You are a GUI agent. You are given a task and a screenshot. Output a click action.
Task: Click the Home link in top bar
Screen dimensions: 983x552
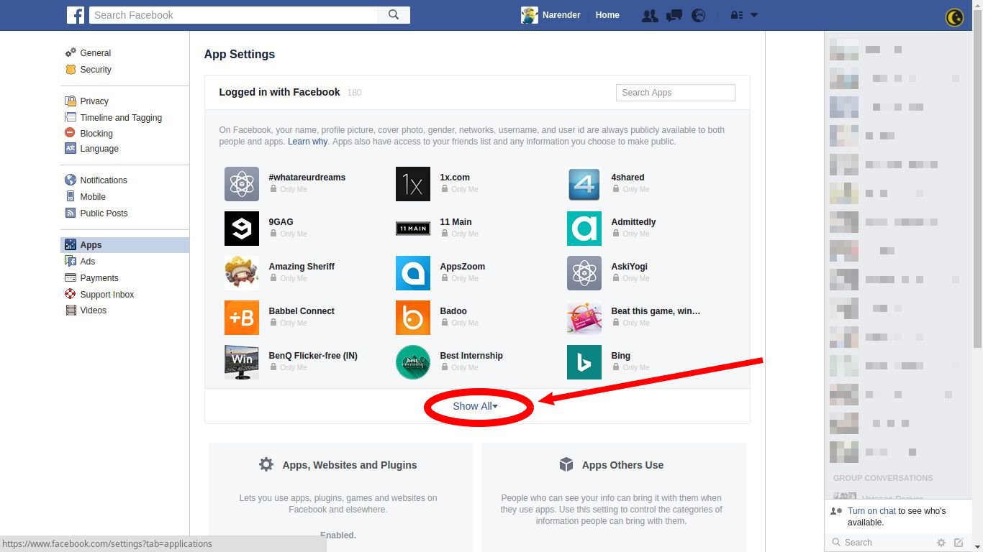click(x=607, y=15)
